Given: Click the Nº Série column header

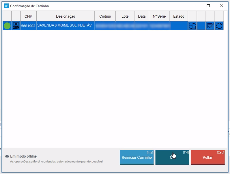Looking at the screenshot, I should pyautogui.click(x=159, y=16).
